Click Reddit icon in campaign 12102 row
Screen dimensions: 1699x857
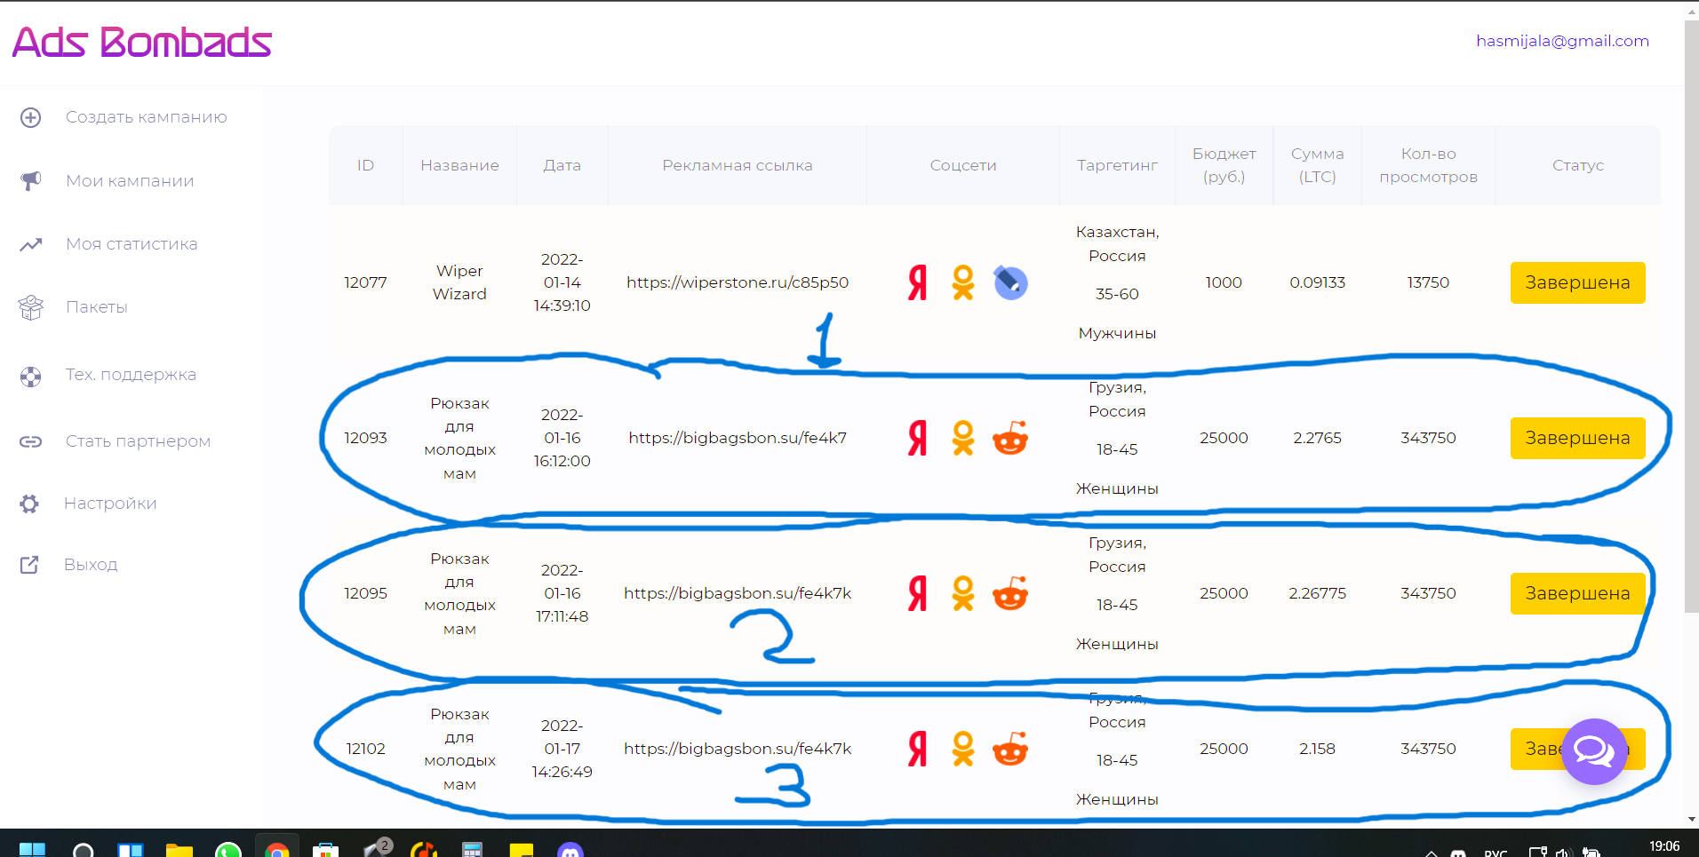coord(1010,749)
